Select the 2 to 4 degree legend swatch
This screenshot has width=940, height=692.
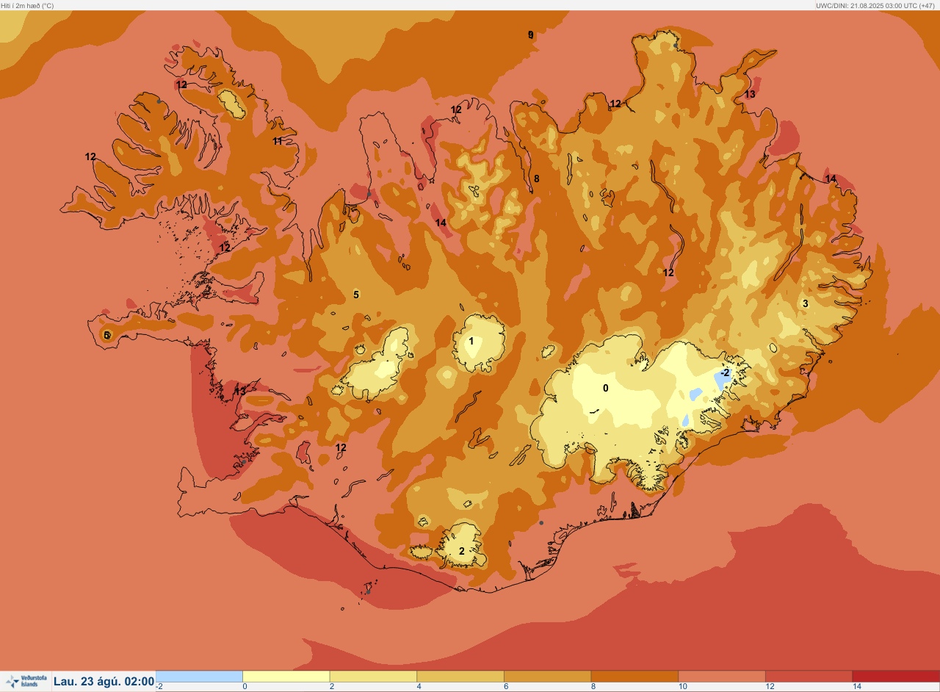(373, 677)
